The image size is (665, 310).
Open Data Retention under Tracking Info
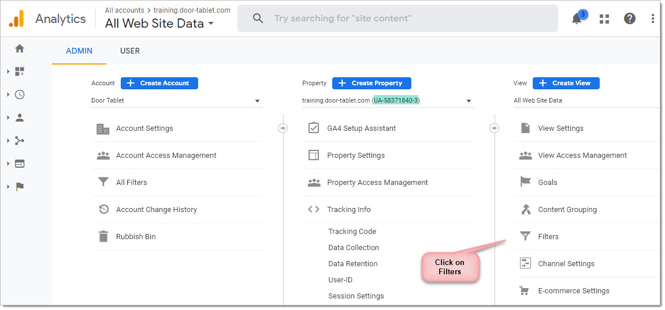pyautogui.click(x=352, y=264)
